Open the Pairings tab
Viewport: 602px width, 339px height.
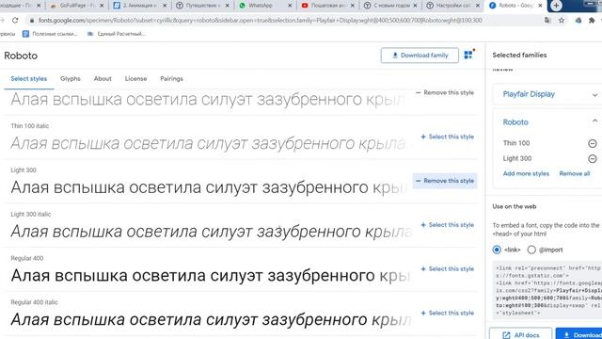point(171,78)
